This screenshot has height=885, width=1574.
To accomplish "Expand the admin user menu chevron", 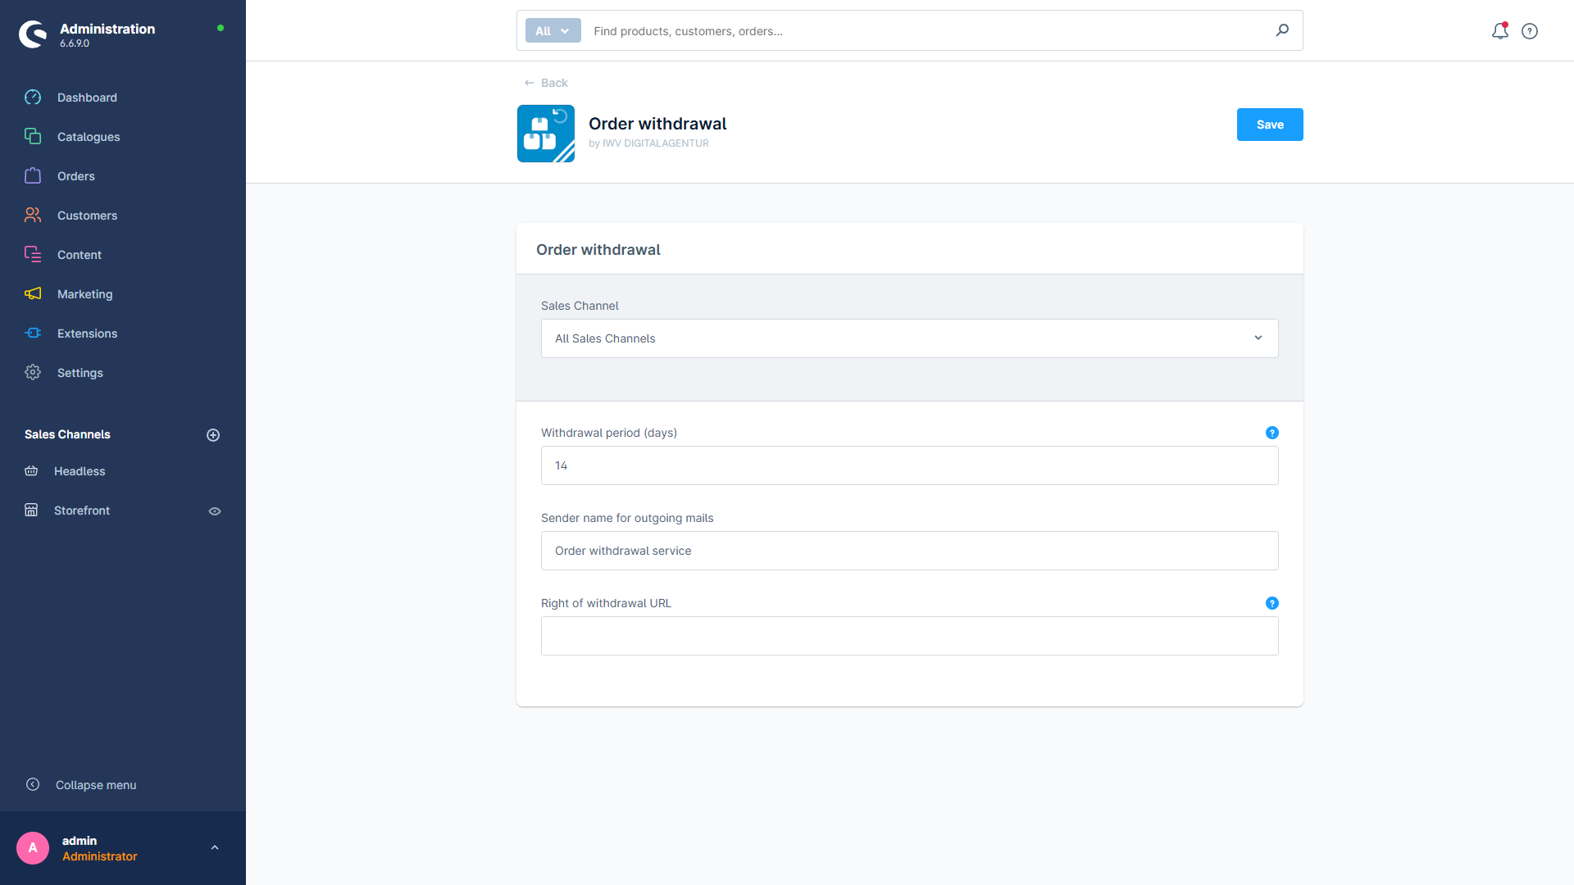I will [x=215, y=848].
